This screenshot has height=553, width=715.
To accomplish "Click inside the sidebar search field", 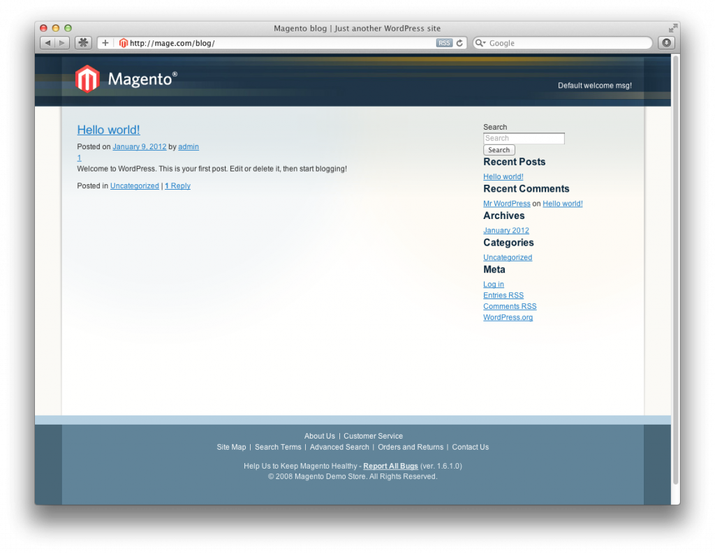I will [524, 138].
